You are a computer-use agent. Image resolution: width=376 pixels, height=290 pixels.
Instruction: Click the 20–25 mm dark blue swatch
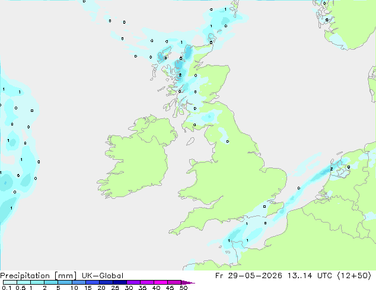[x=106, y=282]
